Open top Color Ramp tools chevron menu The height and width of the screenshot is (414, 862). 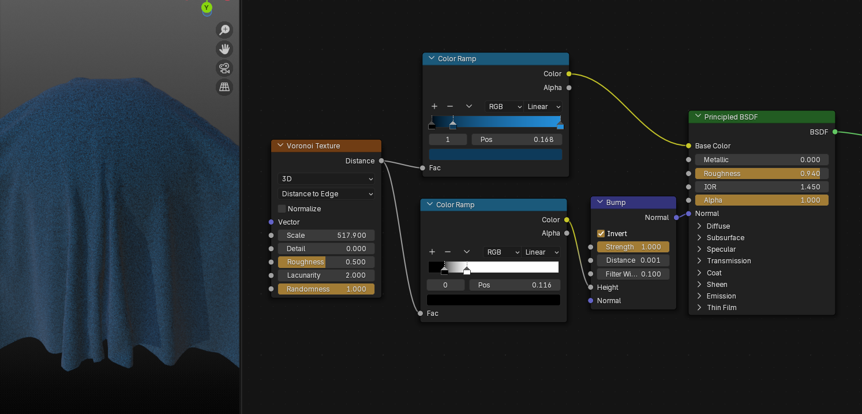[x=469, y=107]
